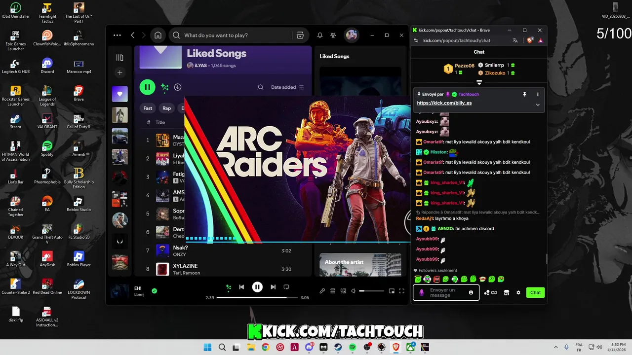Skip to previous track
632x355 pixels.
point(241,287)
